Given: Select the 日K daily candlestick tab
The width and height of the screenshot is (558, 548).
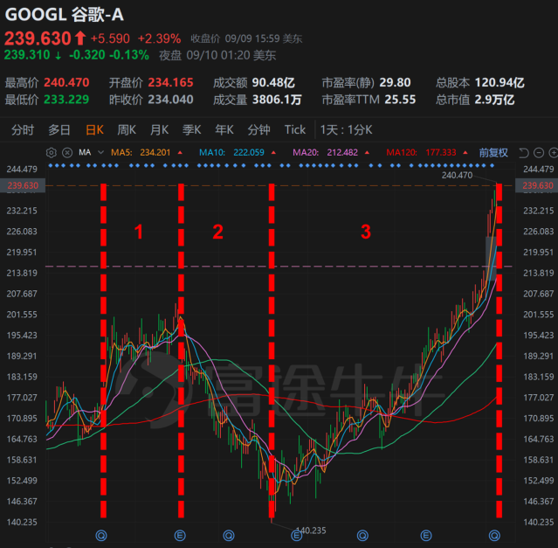Looking at the screenshot, I should 94,129.
